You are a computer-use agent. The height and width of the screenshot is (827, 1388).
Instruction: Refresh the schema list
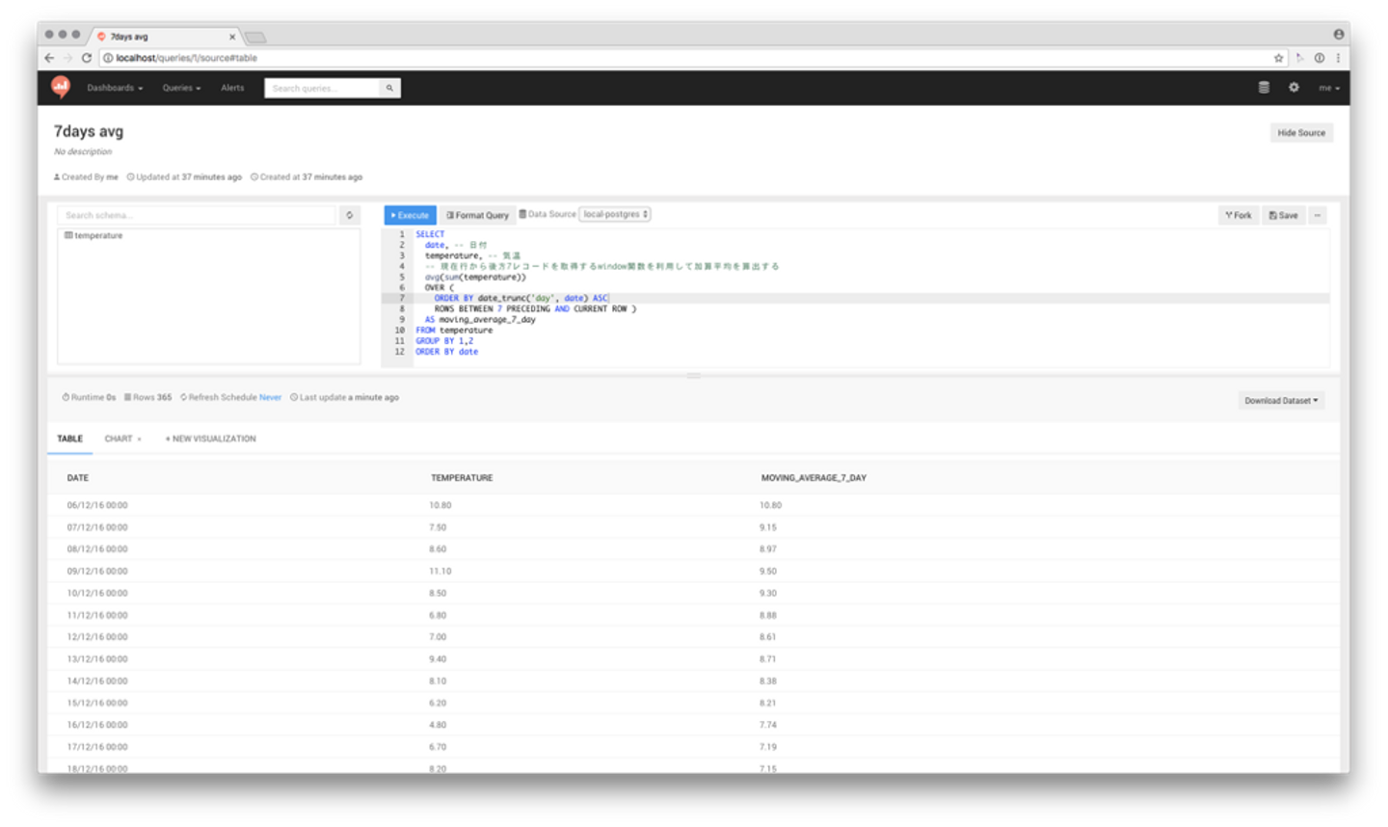click(x=350, y=216)
